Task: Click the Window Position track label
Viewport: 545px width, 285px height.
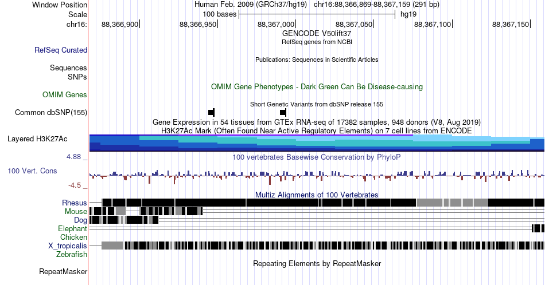Action: [x=60, y=5]
